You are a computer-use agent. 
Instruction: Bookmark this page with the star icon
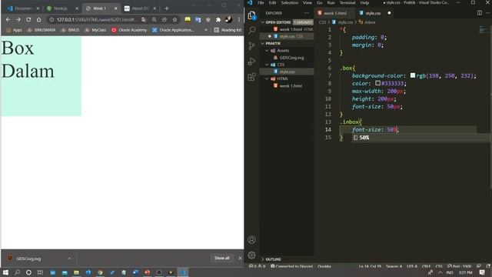(175, 19)
